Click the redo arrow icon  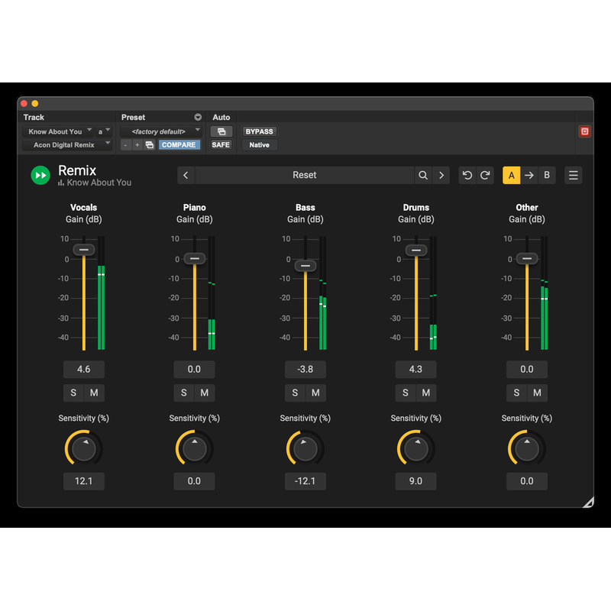[485, 176]
